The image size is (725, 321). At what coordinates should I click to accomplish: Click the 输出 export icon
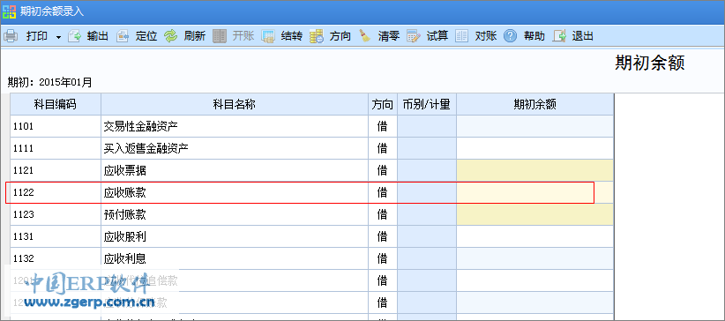(74, 36)
